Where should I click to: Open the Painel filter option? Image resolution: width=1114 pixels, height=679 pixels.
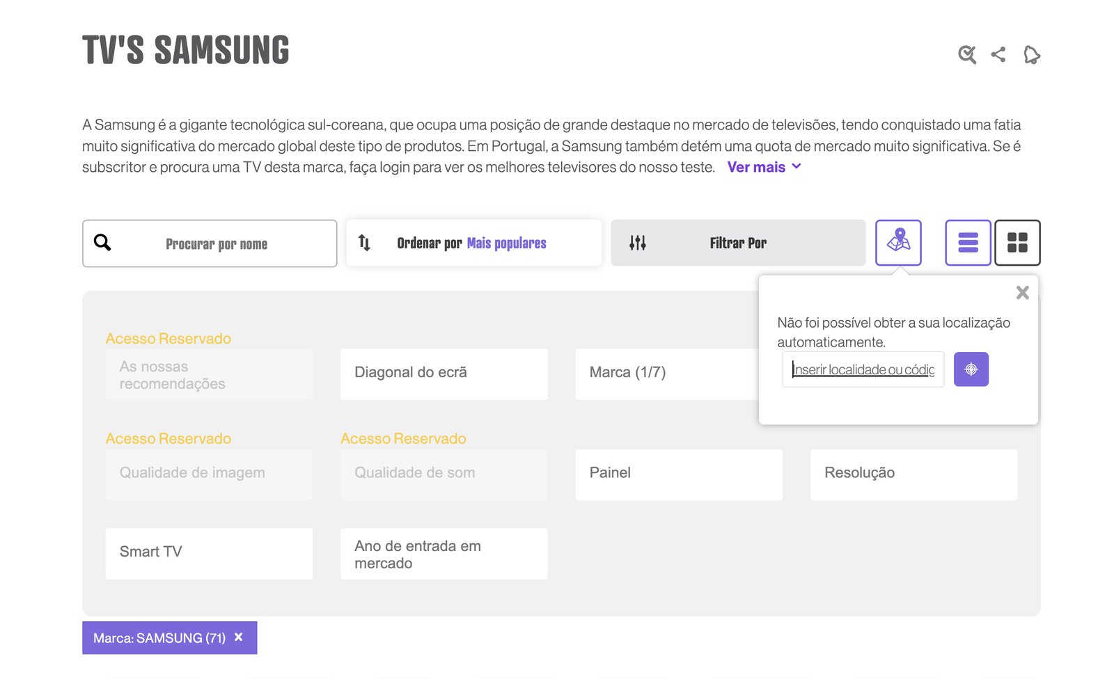pos(678,474)
